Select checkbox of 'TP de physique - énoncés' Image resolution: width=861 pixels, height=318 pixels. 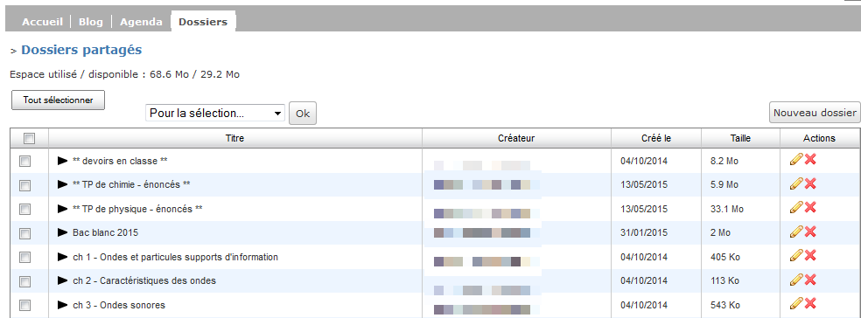(25, 210)
